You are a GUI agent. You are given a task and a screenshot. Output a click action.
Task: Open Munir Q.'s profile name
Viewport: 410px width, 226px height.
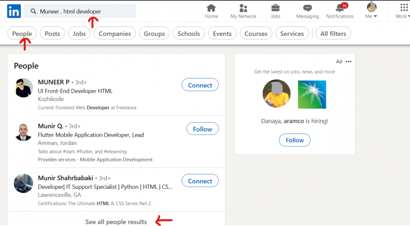click(51, 126)
